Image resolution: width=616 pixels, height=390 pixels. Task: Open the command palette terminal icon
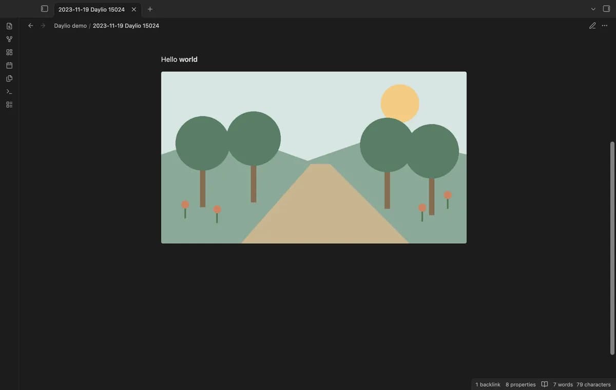click(x=9, y=91)
